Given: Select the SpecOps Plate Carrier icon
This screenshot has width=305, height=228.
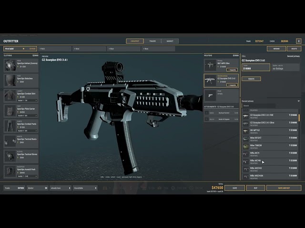Looking at the screenshot, I should [10, 111].
